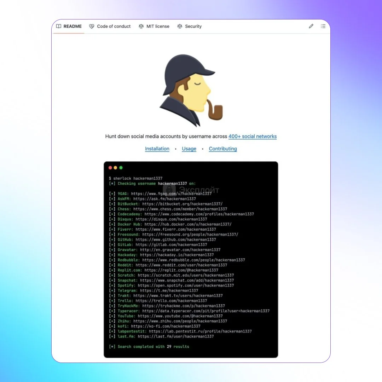Click the green traffic-light dot on terminal window
Screen dimensions: 382x382
pyautogui.click(x=121, y=167)
